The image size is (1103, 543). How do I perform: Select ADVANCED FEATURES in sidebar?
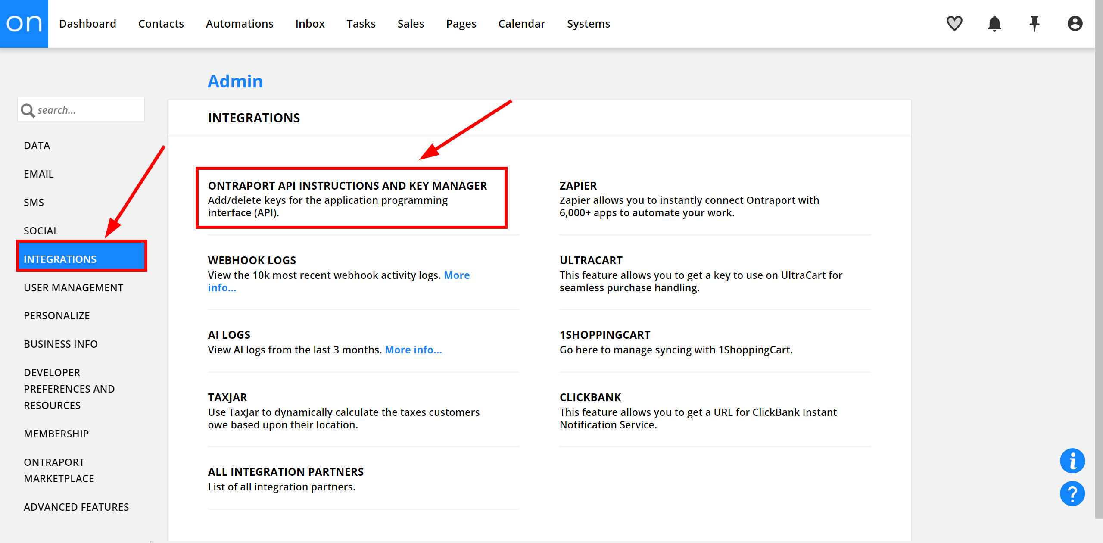[76, 507]
